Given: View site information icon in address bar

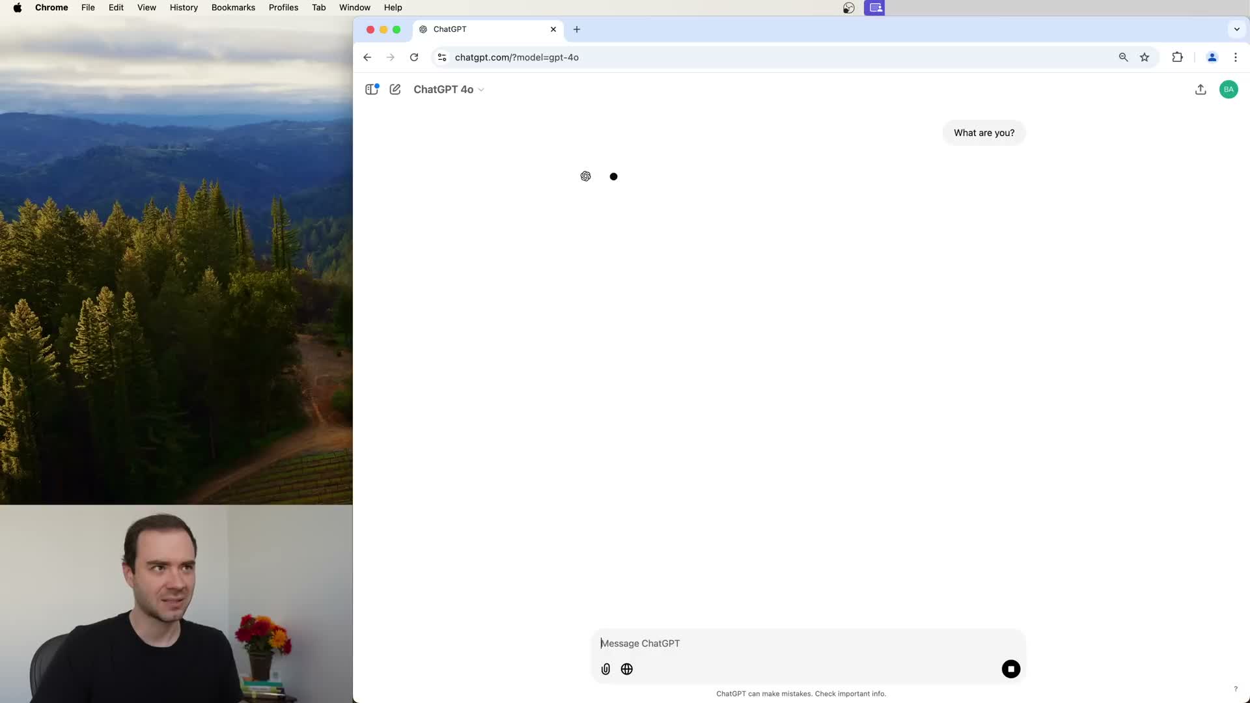Looking at the screenshot, I should [x=442, y=57].
